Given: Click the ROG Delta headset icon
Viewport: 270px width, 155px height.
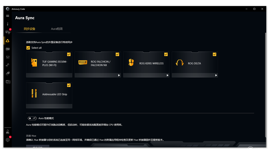Looking at the screenshot, I should [x=180, y=63].
